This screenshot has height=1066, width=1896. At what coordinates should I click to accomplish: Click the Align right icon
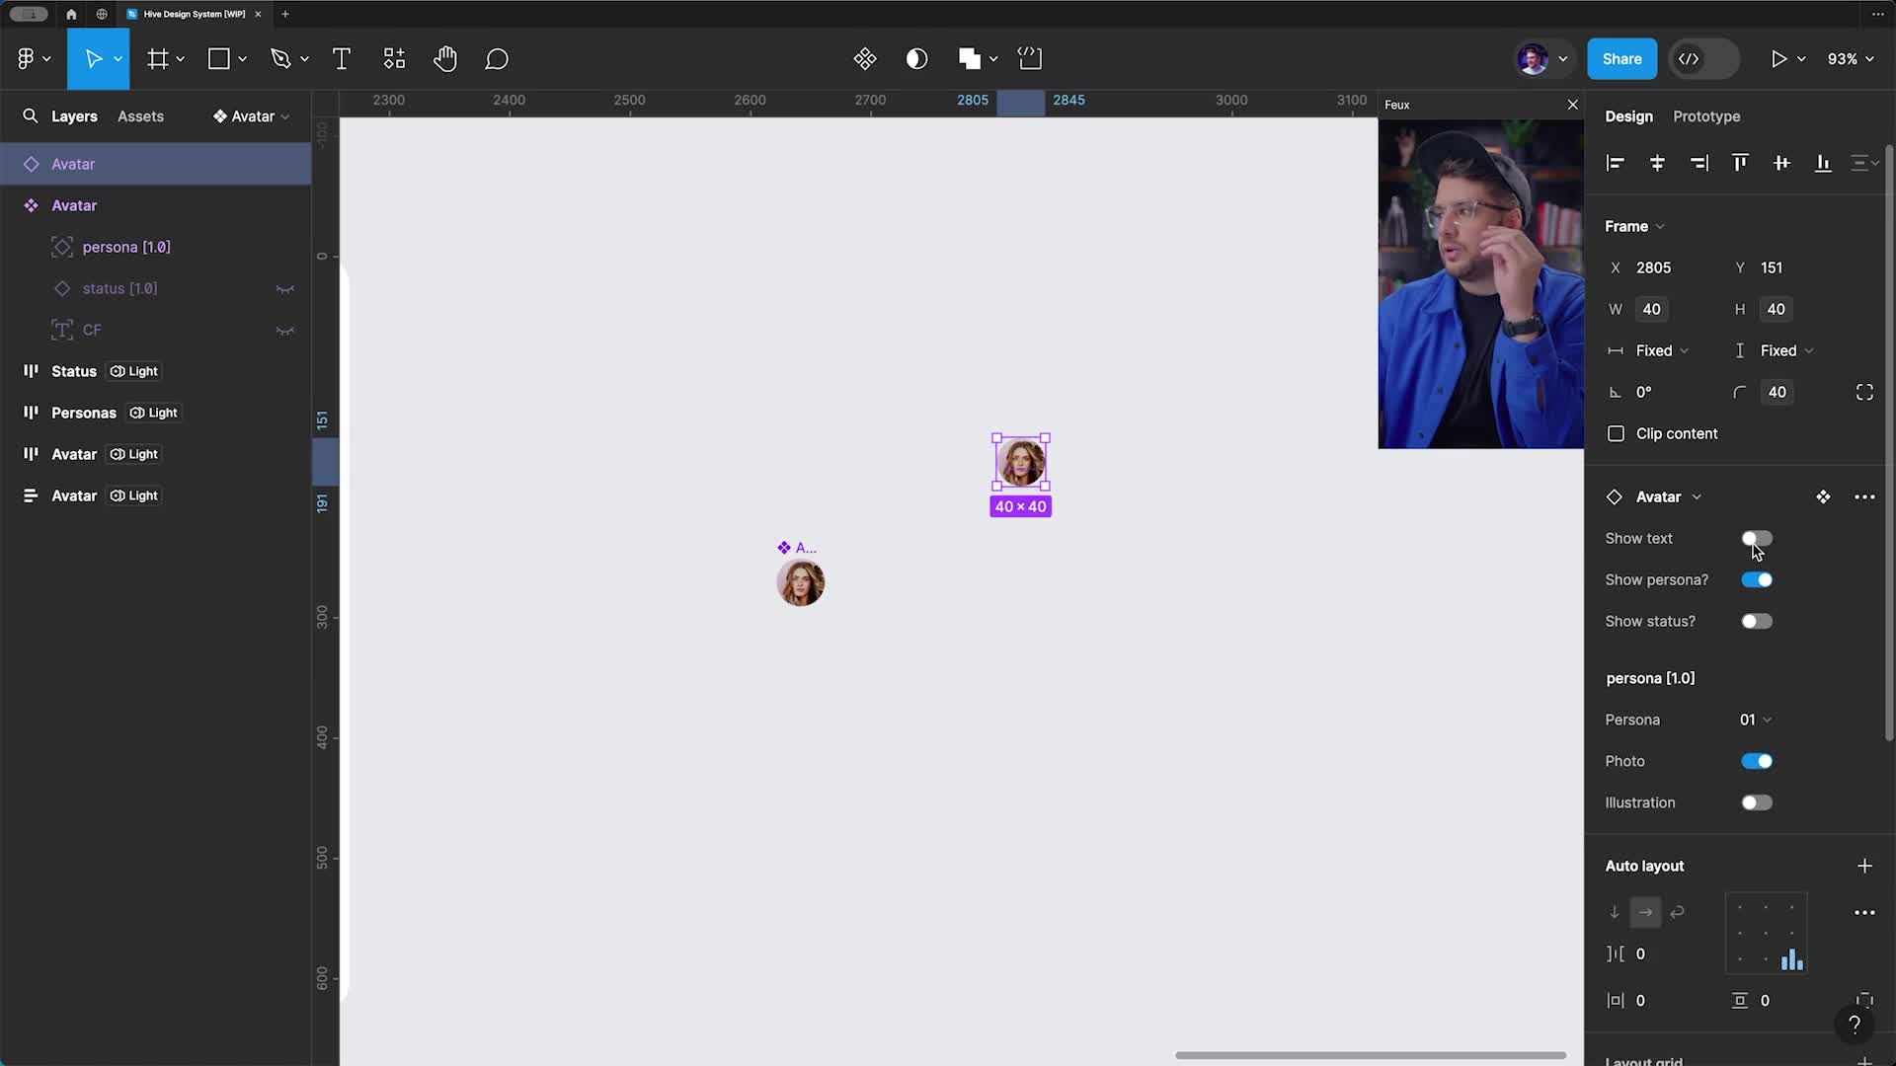(1698, 163)
